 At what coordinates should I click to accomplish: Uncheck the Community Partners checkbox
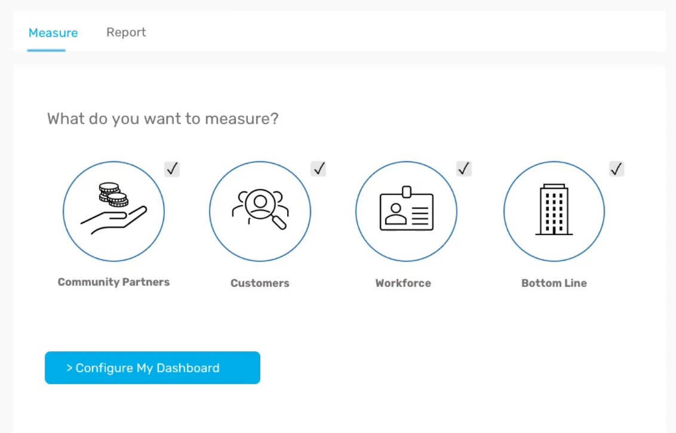pyautogui.click(x=172, y=169)
